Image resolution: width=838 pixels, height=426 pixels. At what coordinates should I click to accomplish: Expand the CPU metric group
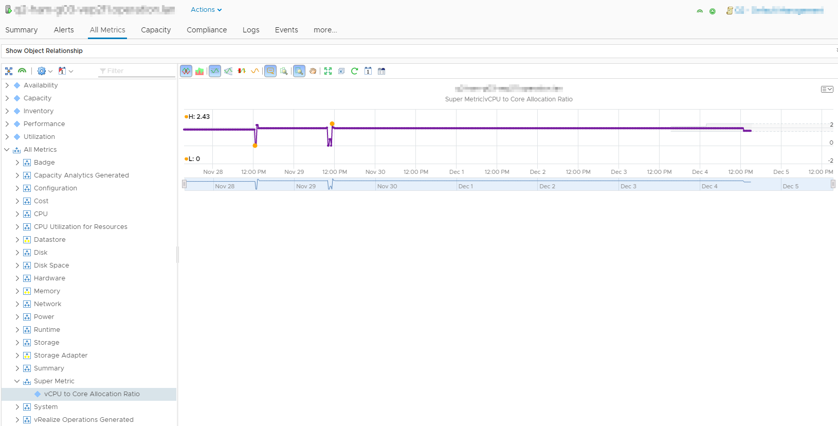tap(17, 214)
